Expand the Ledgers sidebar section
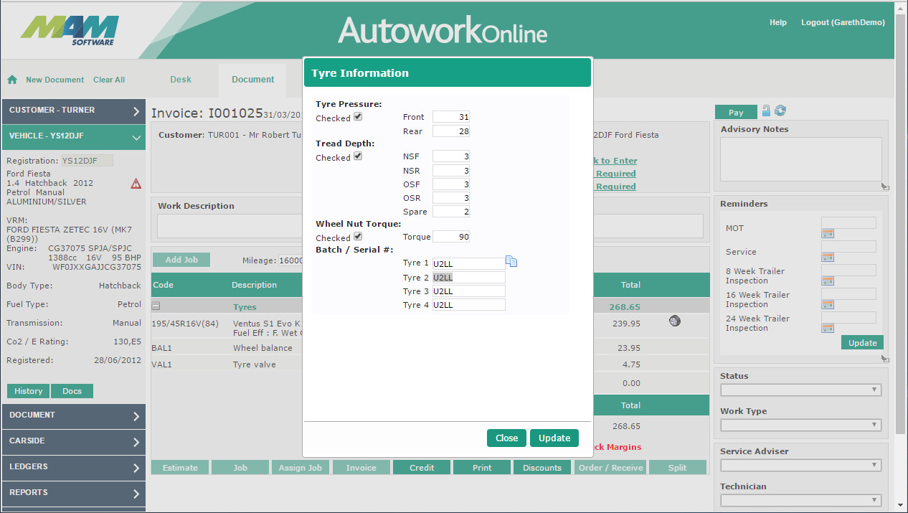This screenshot has width=908, height=513. click(74, 467)
